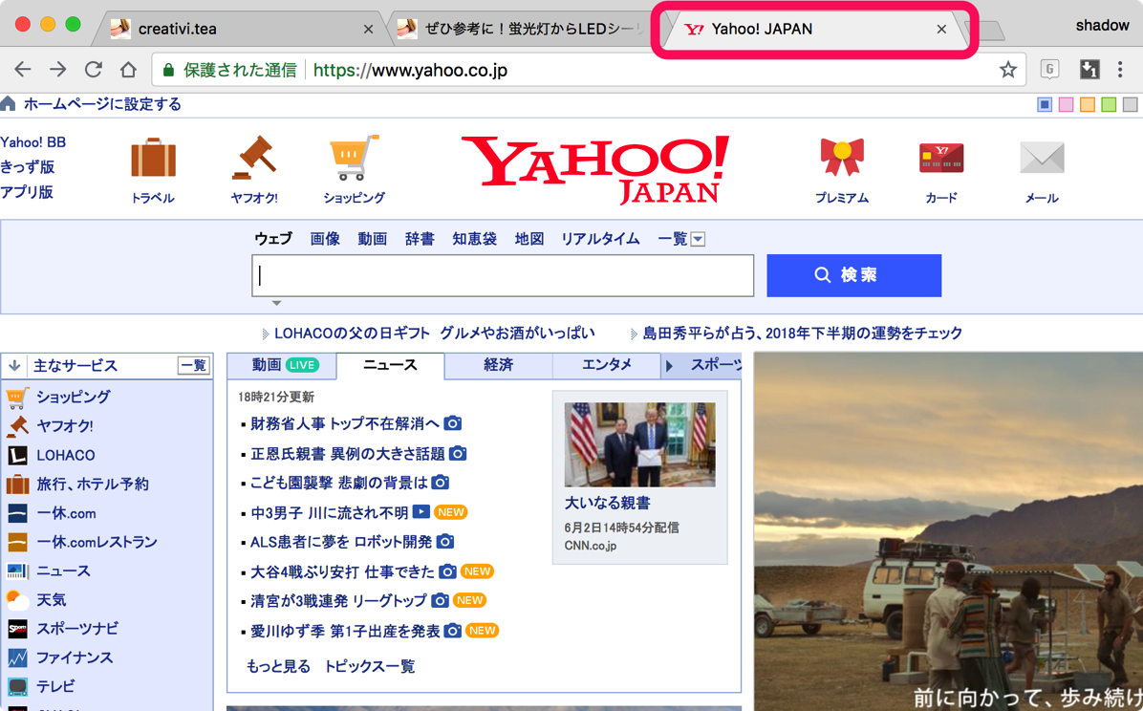Image resolution: width=1143 pixels, height=711 pixels.
Task: Open ホームページに設定する link
Action: (x=102, y=103)
